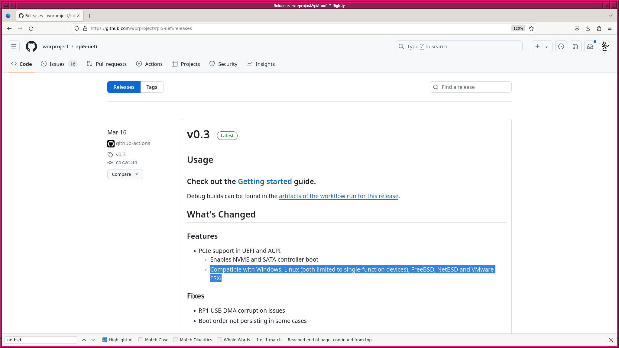List all tabs dropdown arrow
This screenshot has height=348, width=619.
611,16
